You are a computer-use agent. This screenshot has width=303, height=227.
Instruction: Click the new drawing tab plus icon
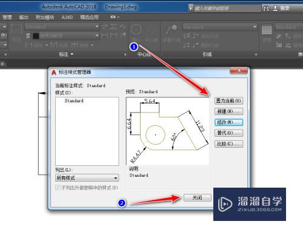(x=2, y=64)
